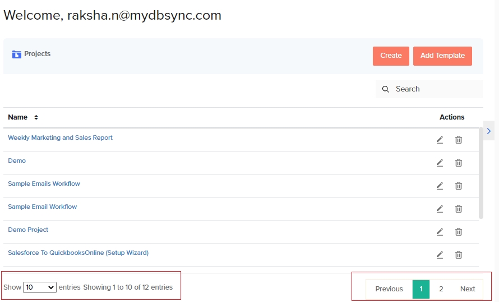Delete the Sample Emails Workflow project
This screenshot has height=302, width=499.
458,186
